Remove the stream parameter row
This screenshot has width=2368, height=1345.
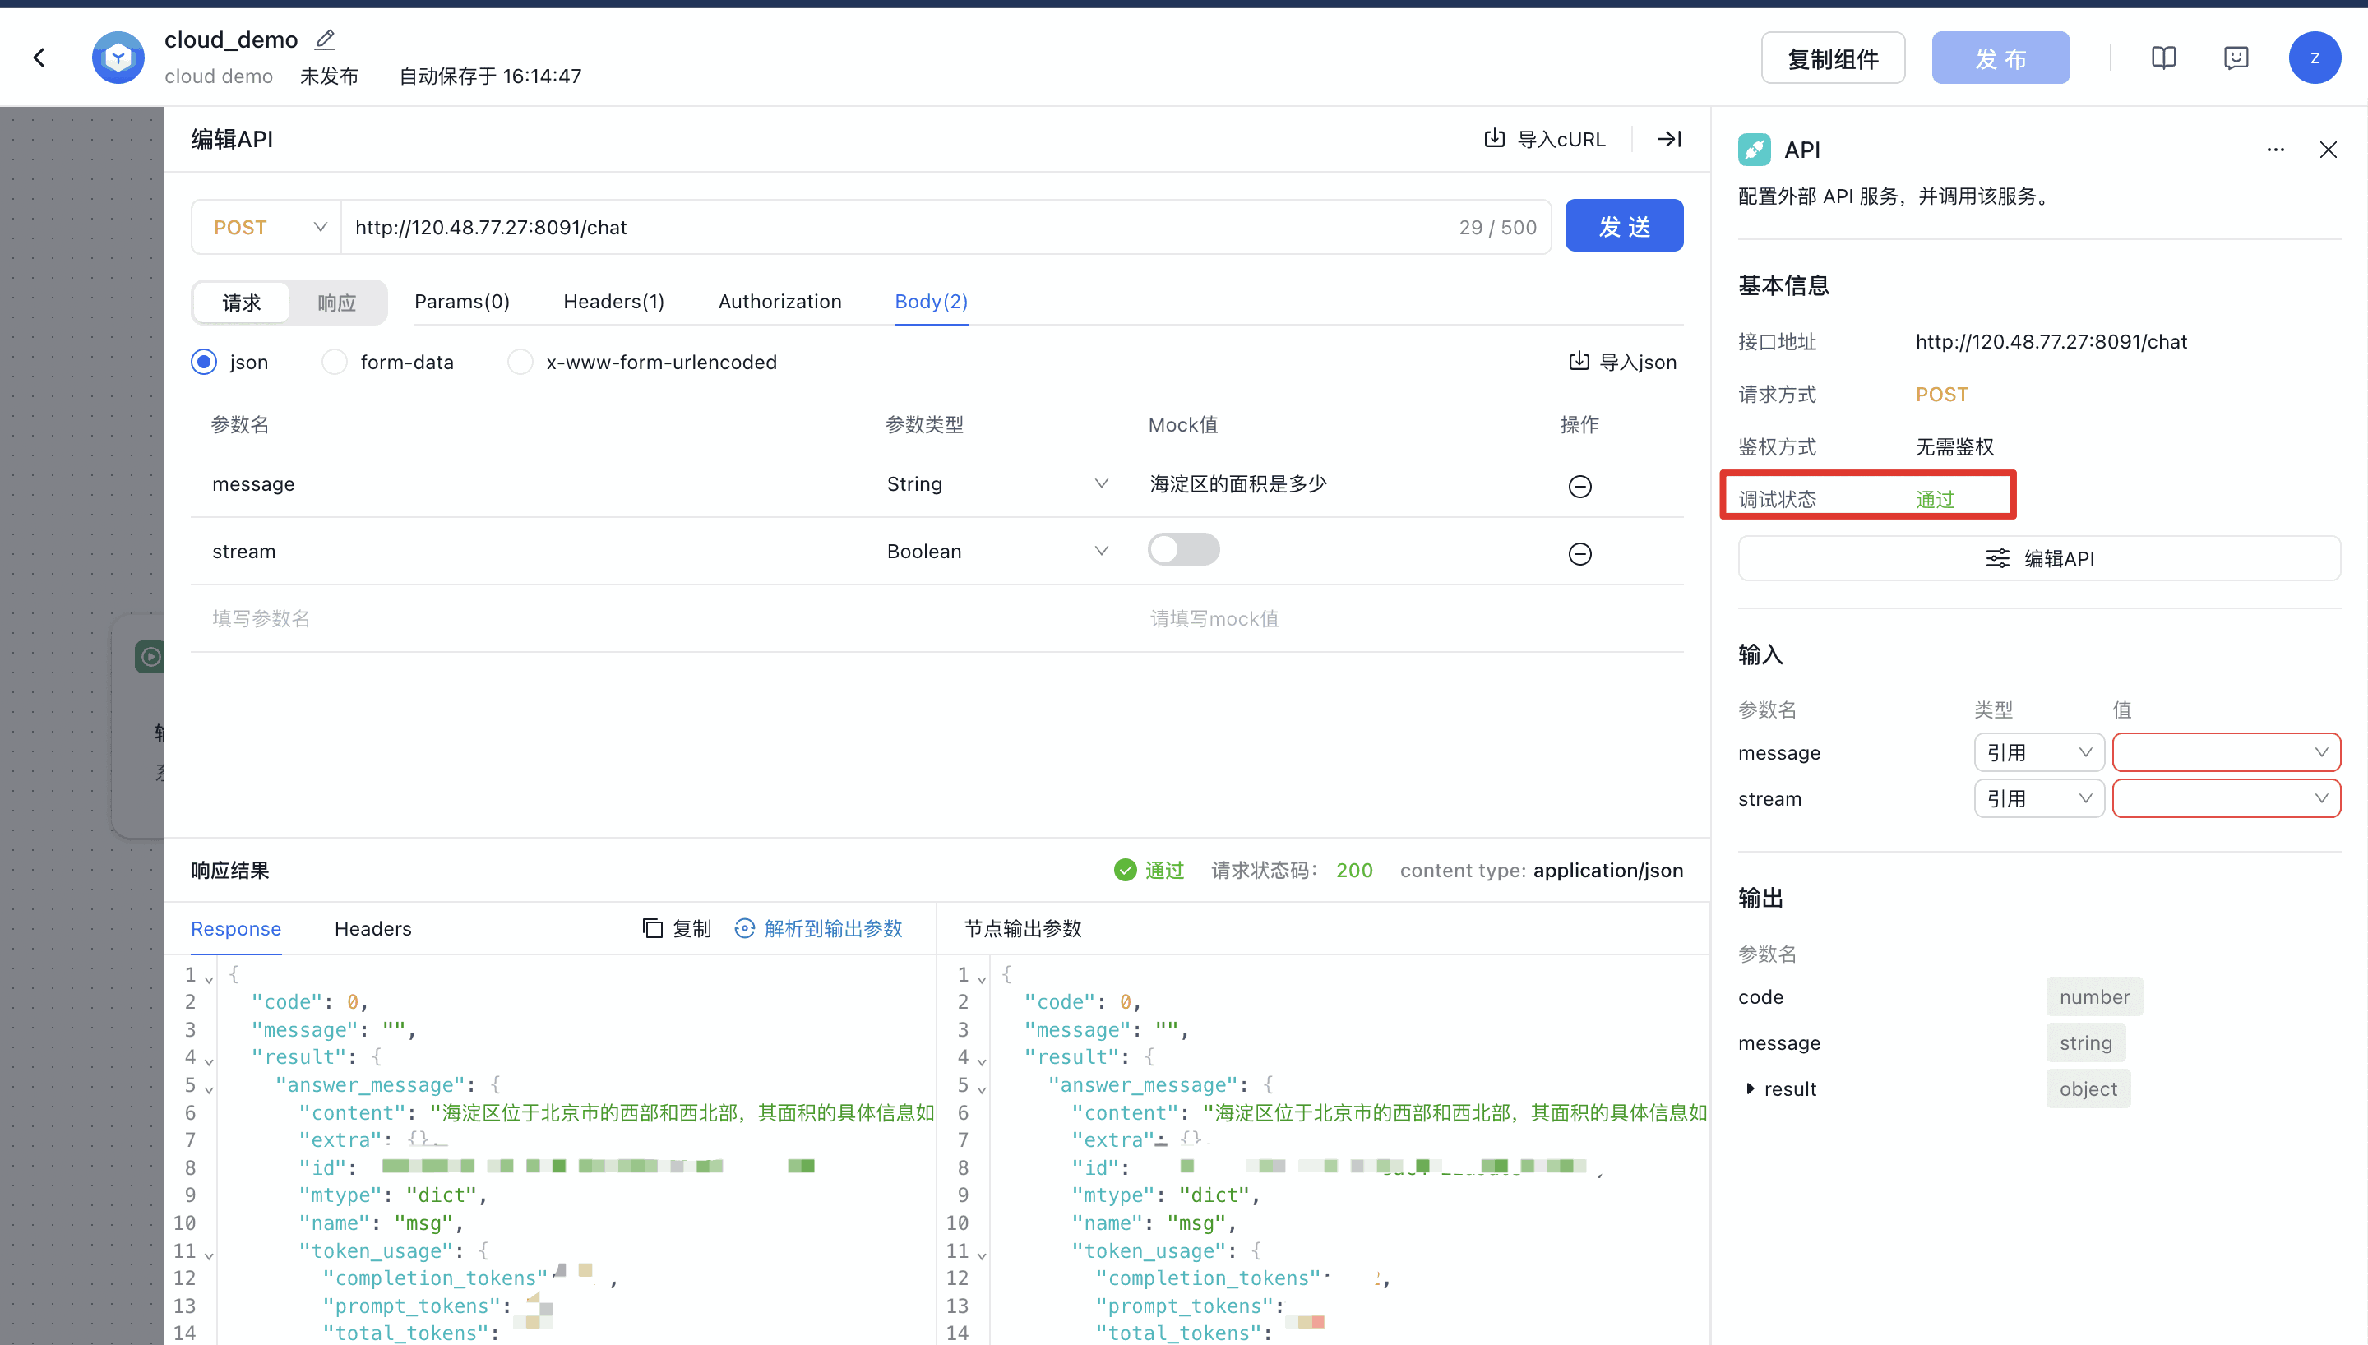pos(1580,553)
